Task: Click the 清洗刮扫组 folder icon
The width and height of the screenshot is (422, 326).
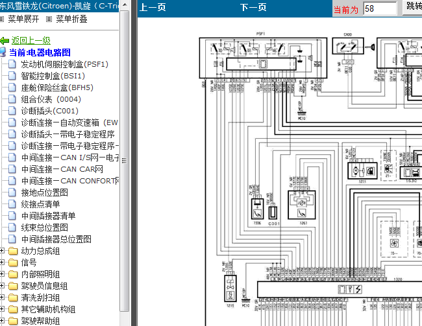Action: pyautogui.click(x=12, y=297)
